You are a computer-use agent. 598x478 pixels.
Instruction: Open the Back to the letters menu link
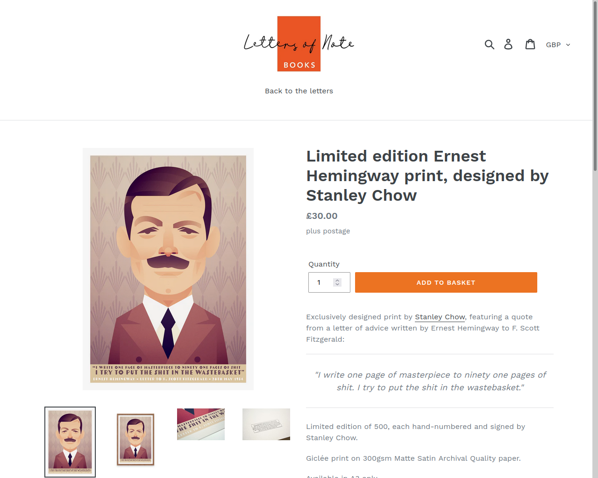(299, 91)
